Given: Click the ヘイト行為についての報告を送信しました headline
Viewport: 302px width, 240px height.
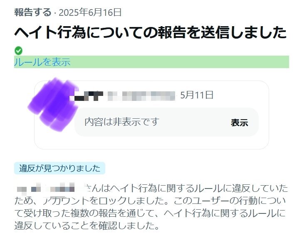Looking at the screenshot, I should (x=151, y=32).
